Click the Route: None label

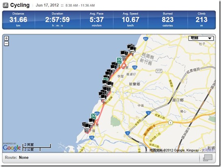click(17, 158)
